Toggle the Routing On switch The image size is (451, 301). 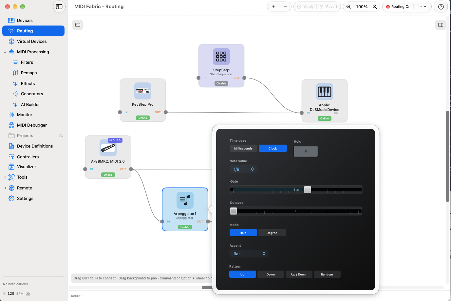(398, 7)
